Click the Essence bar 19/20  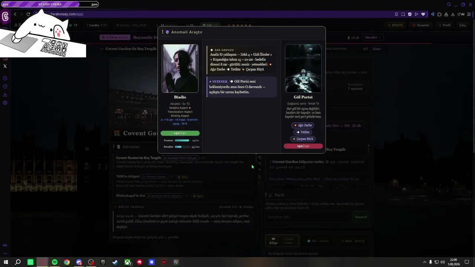click(x=182, y=141)
